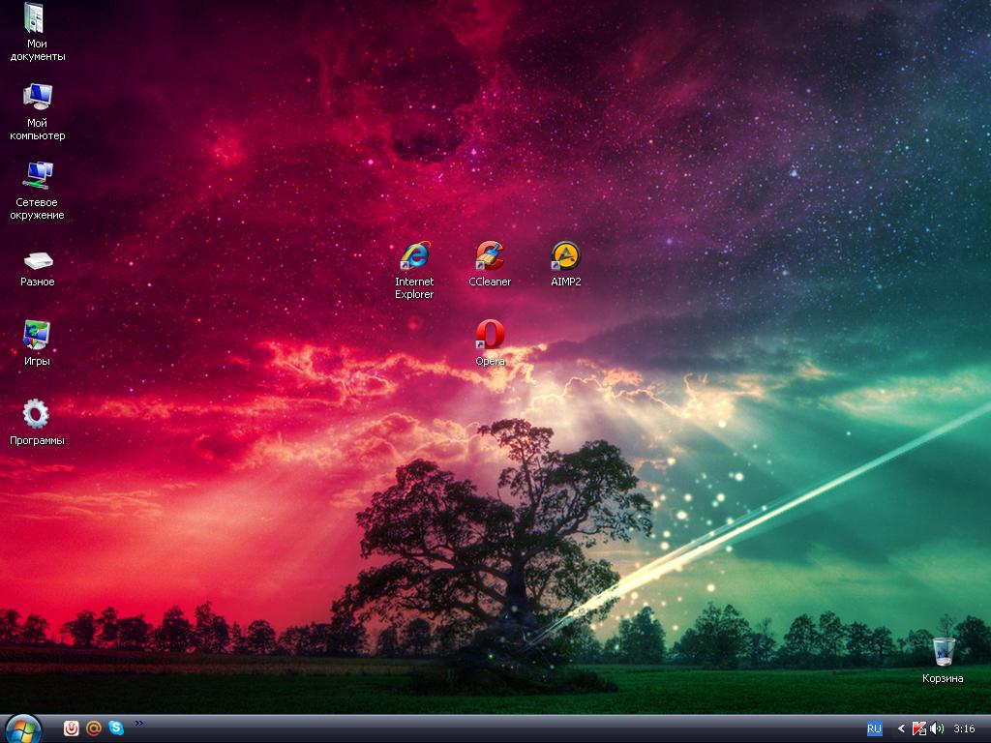Viewport: 991px width, 743px height.
Task: Open the volume speaker tray icon
Action: [937, 728]
